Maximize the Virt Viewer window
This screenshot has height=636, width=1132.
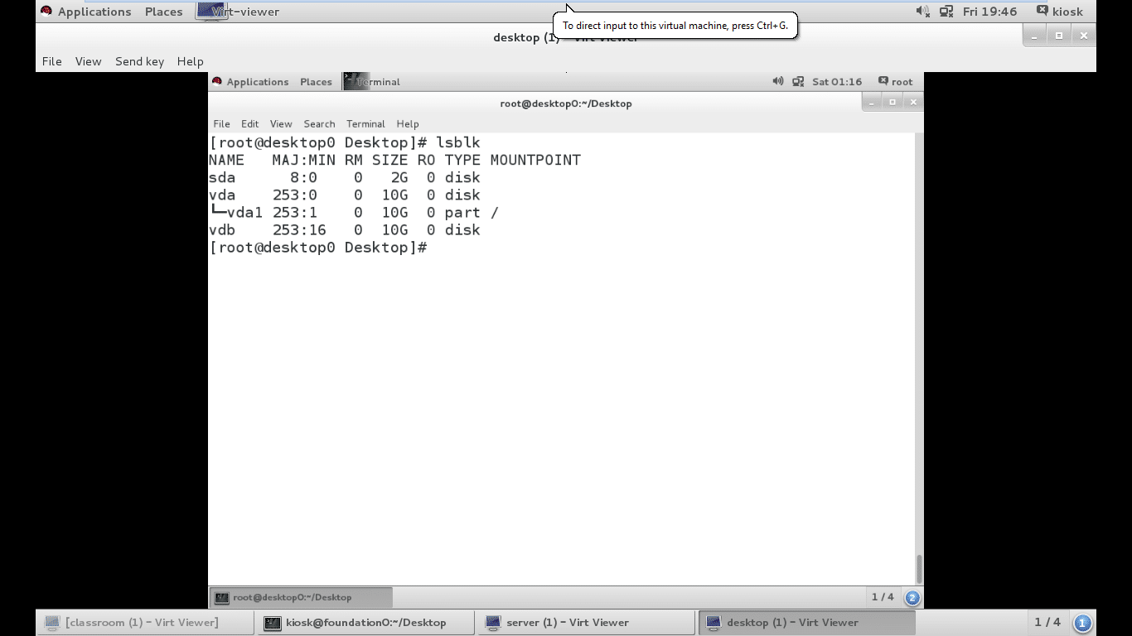coord(1058,36)
